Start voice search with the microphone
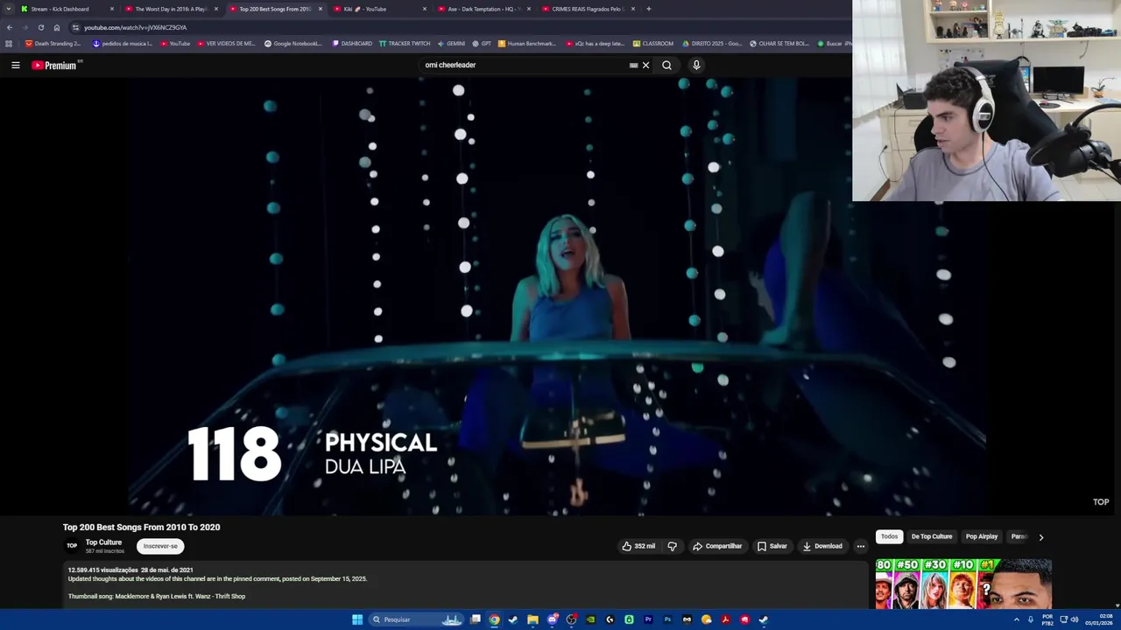Viewport: 1121px width, 630px height. [x=696, y=65]
